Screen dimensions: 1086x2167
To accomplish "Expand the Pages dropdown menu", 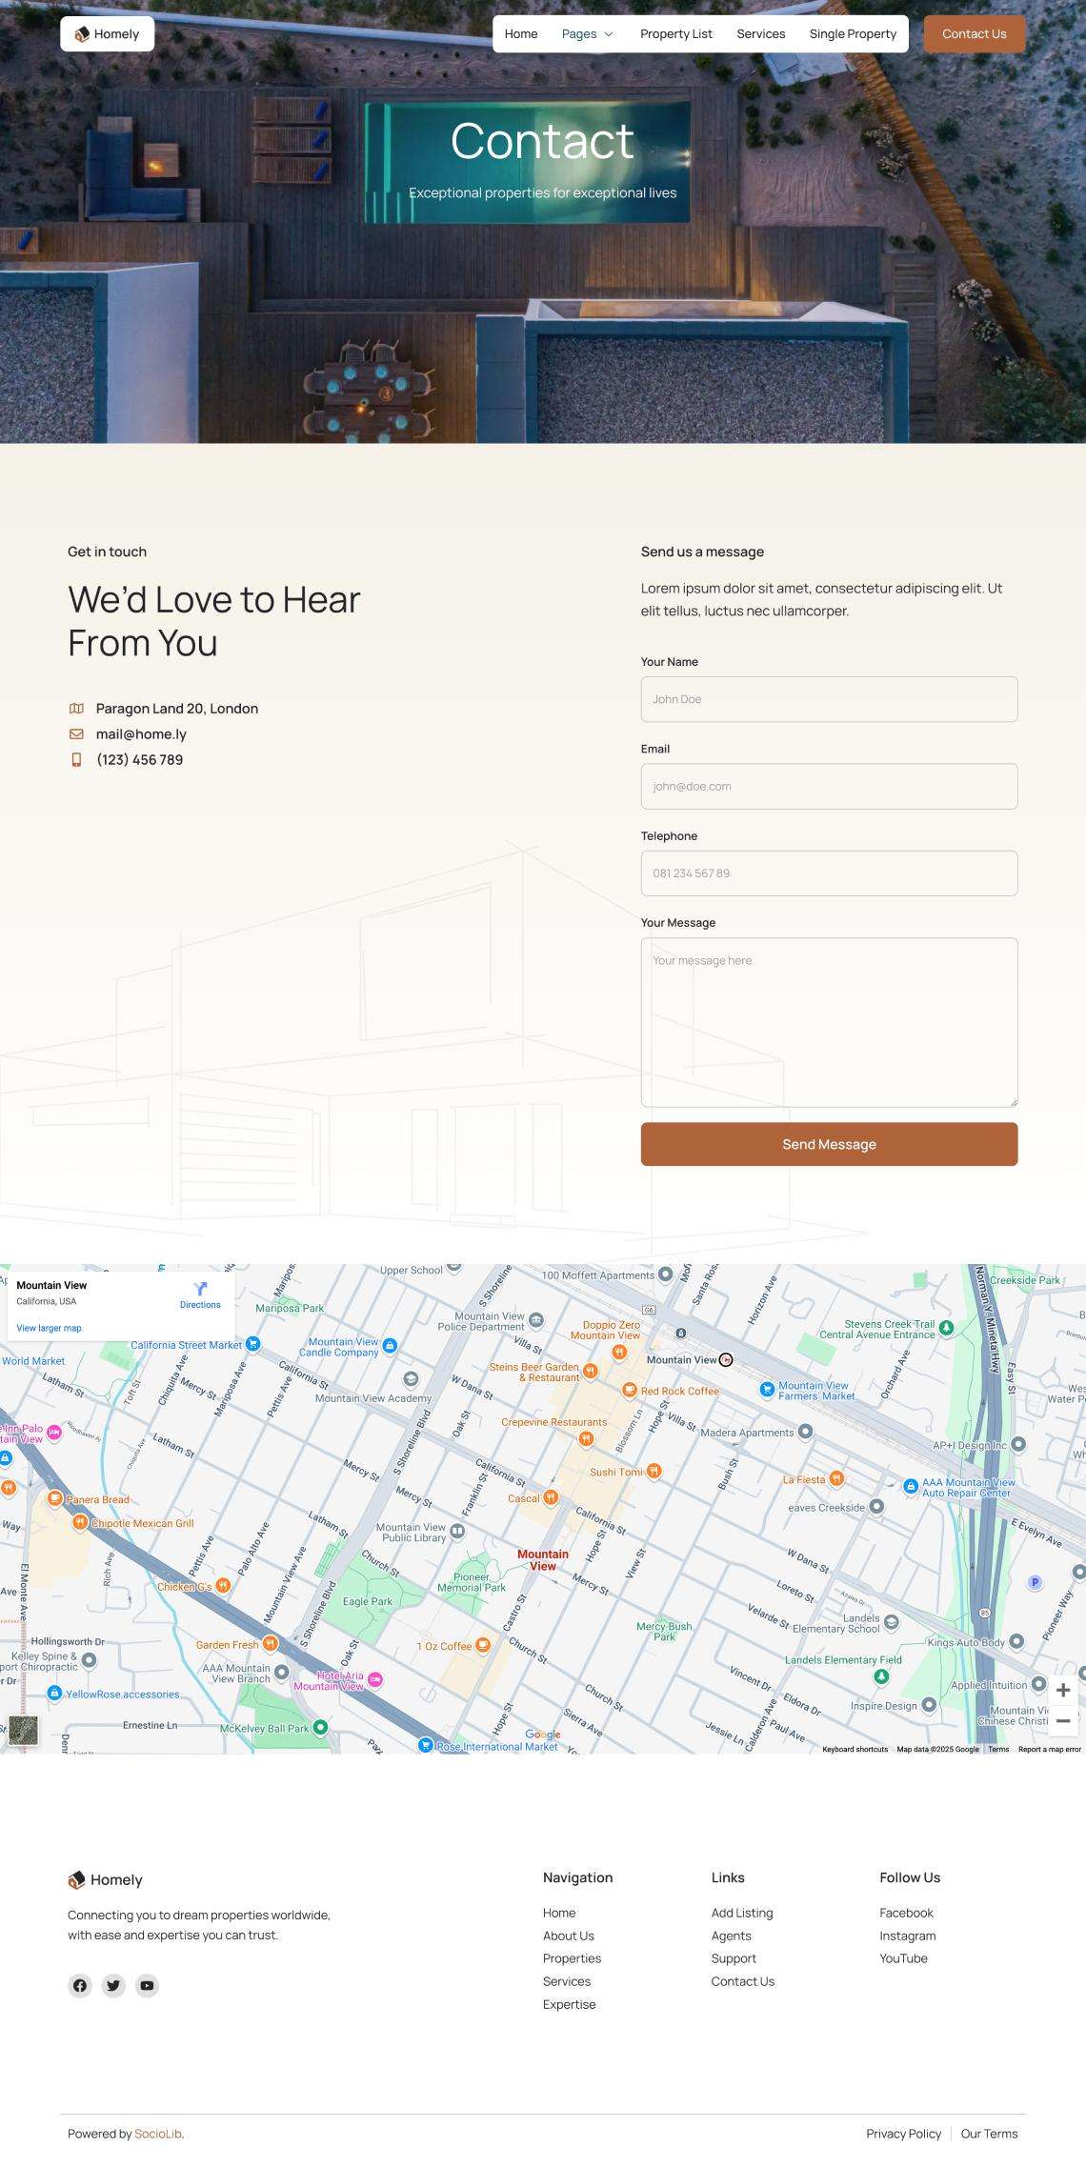I will (588, 34).
